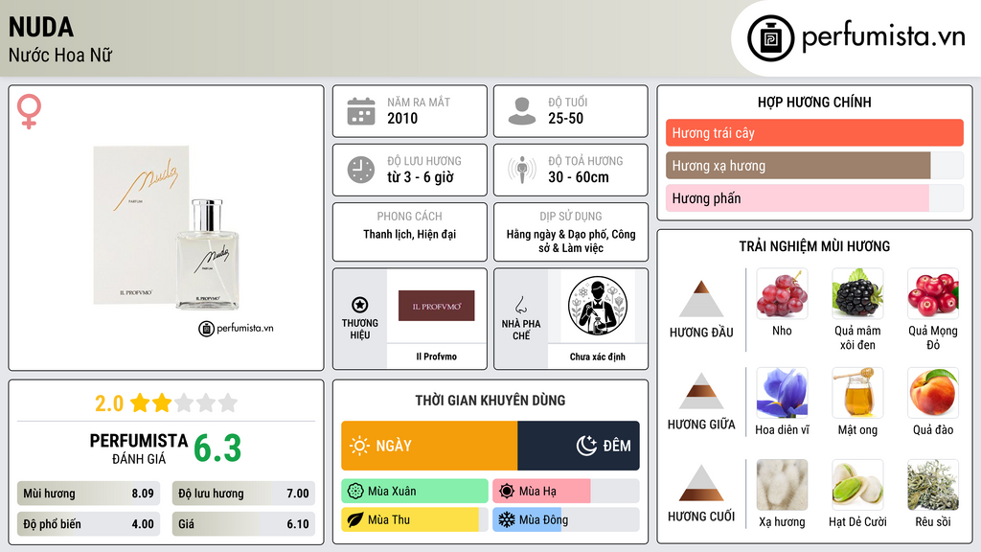Click the launch year value 2010

point(402,118)
